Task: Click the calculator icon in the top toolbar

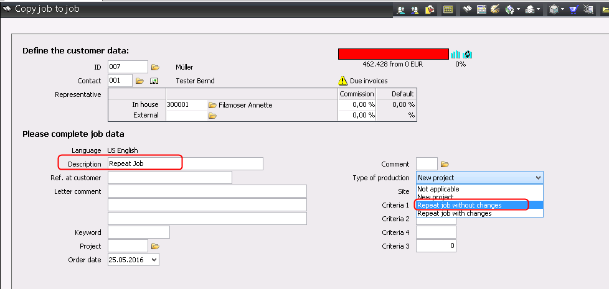Action: click(481, 9)
